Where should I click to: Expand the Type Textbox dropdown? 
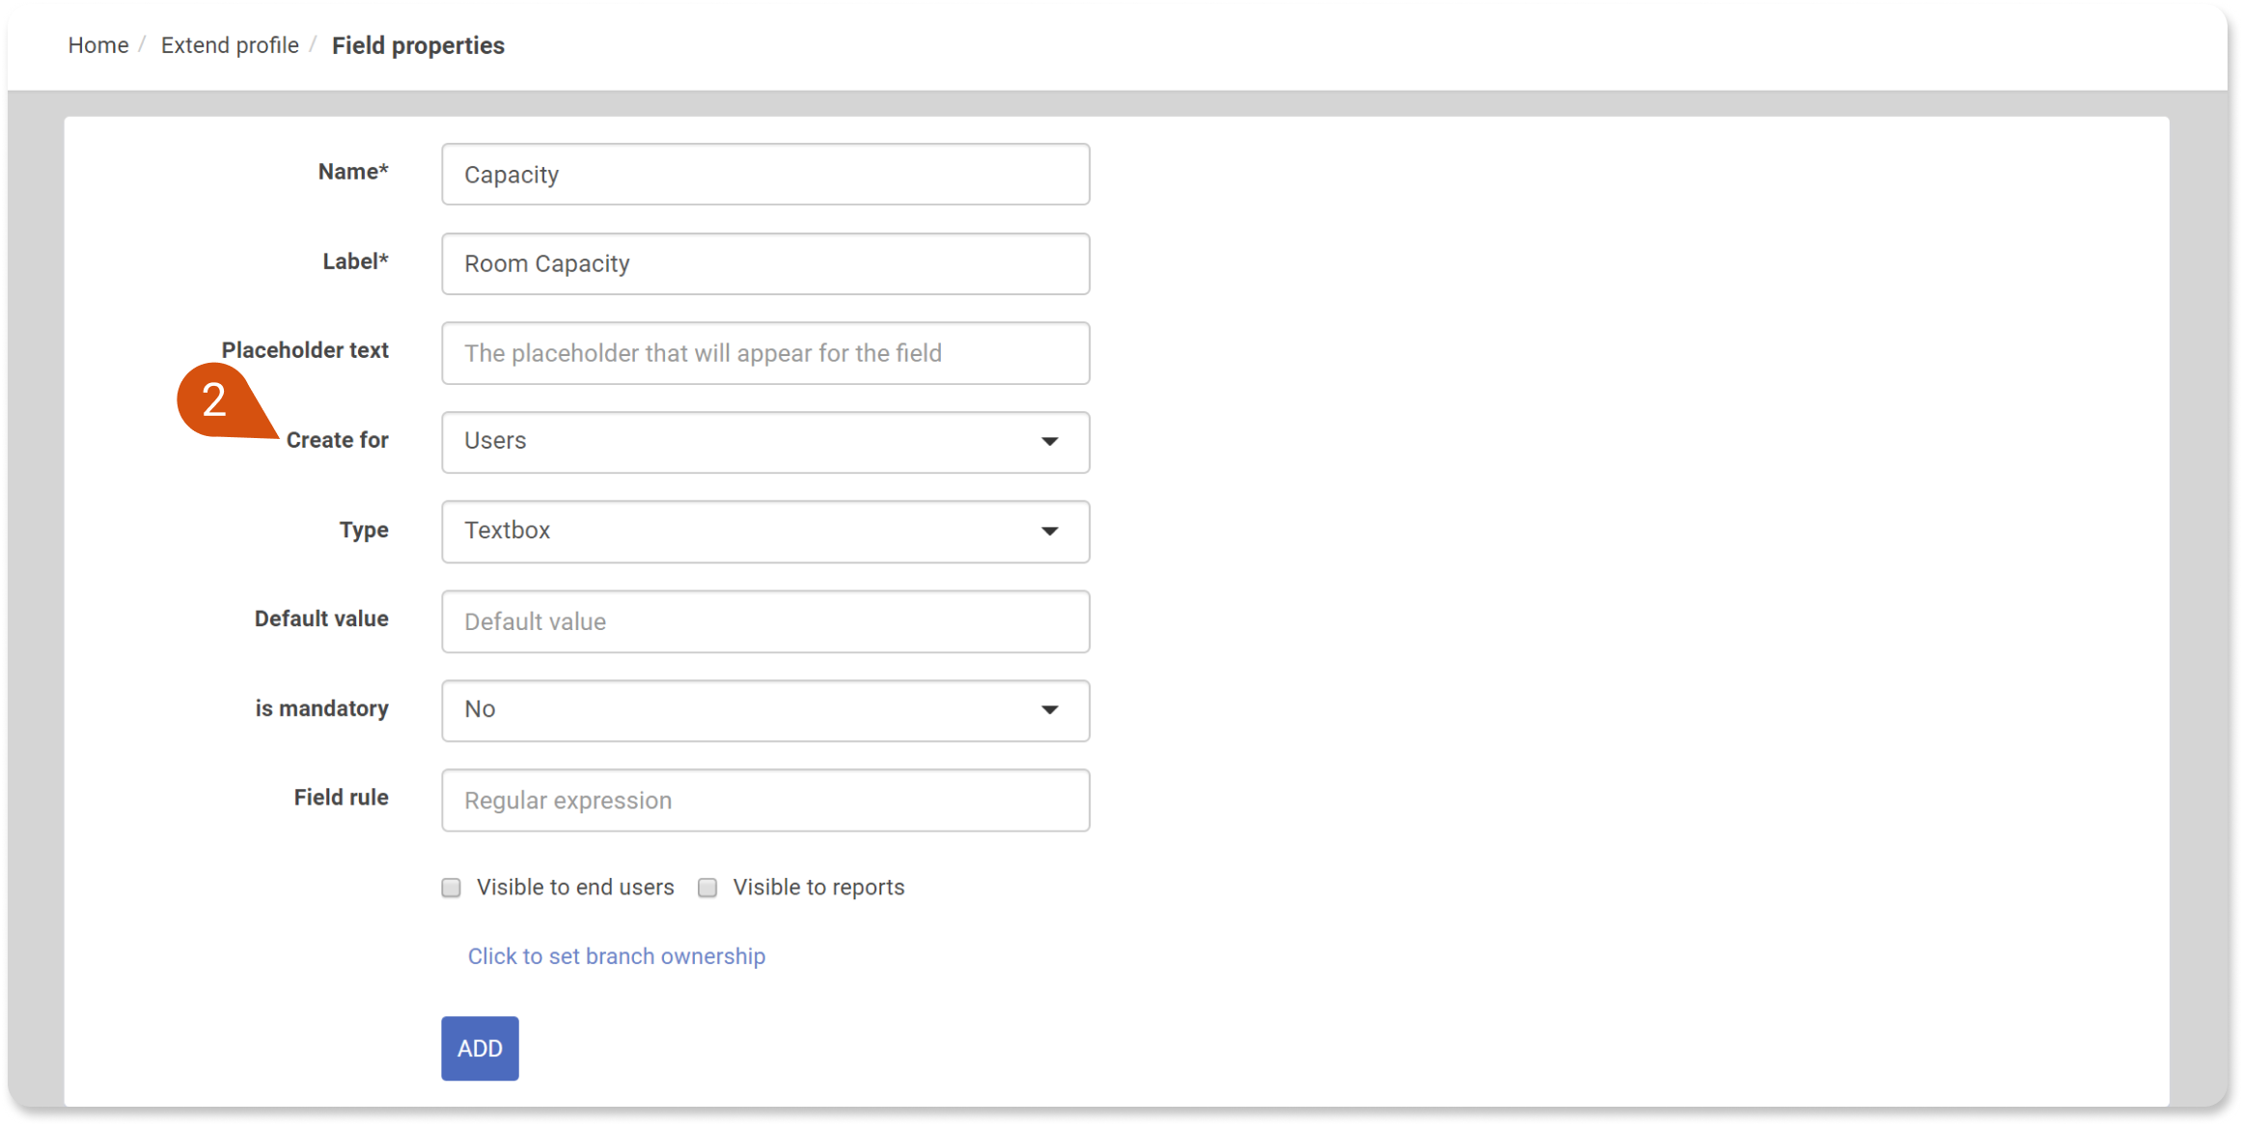[x=765, y=532]
